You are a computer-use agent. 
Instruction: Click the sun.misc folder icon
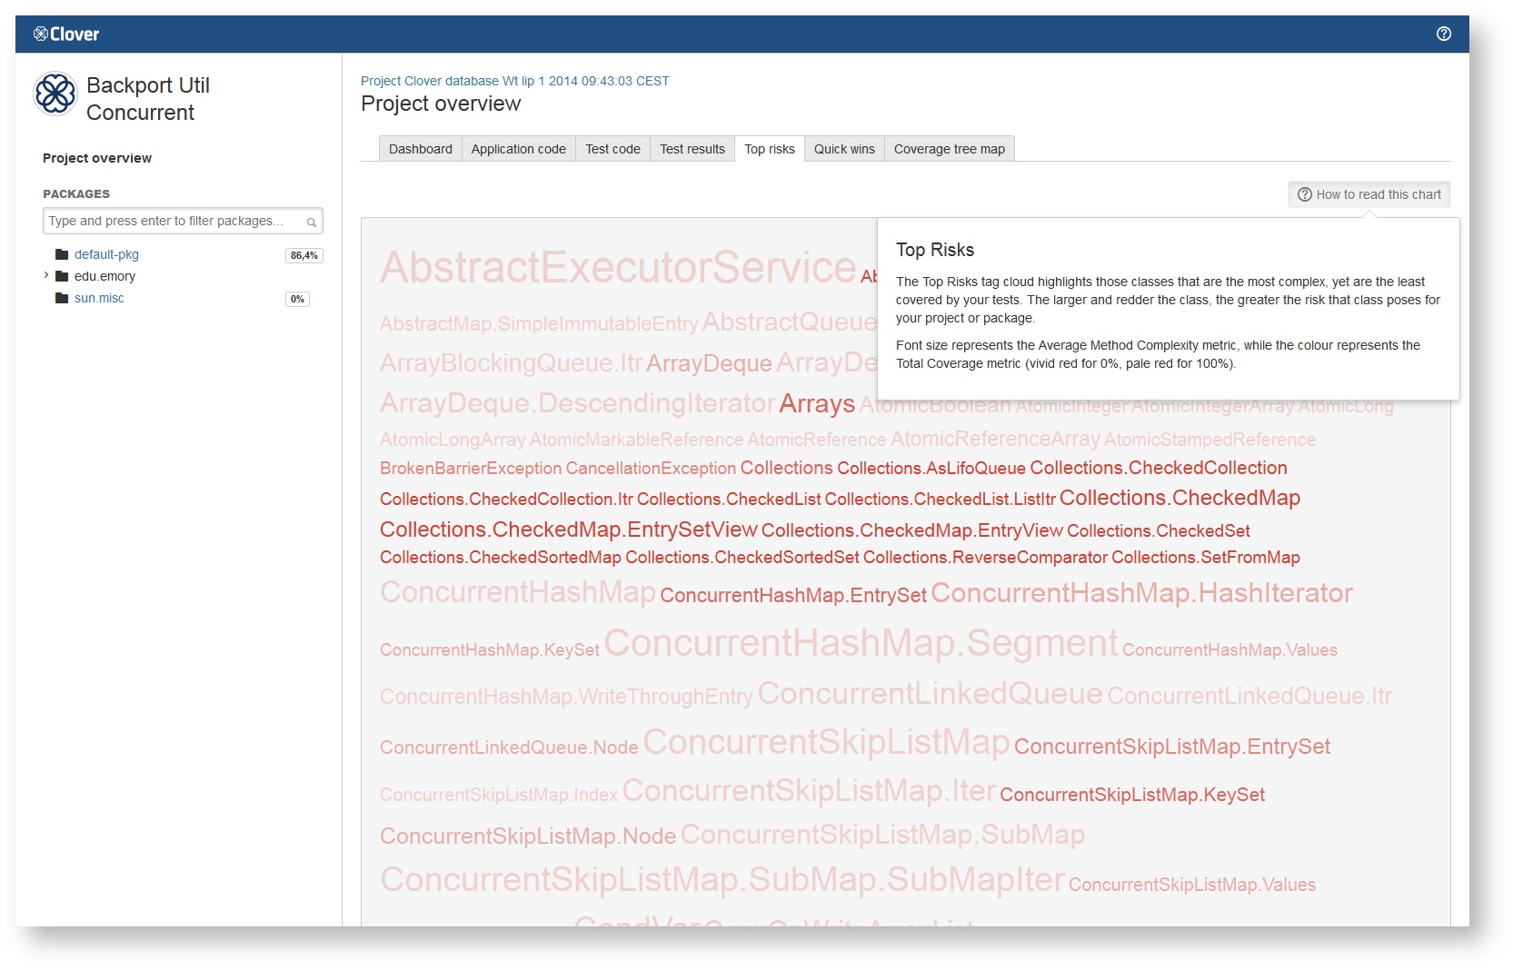point(62,298)
